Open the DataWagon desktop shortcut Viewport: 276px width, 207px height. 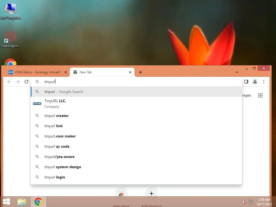[10, 39]
